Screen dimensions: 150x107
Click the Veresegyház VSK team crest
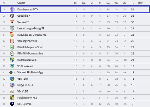coord(12,41)
